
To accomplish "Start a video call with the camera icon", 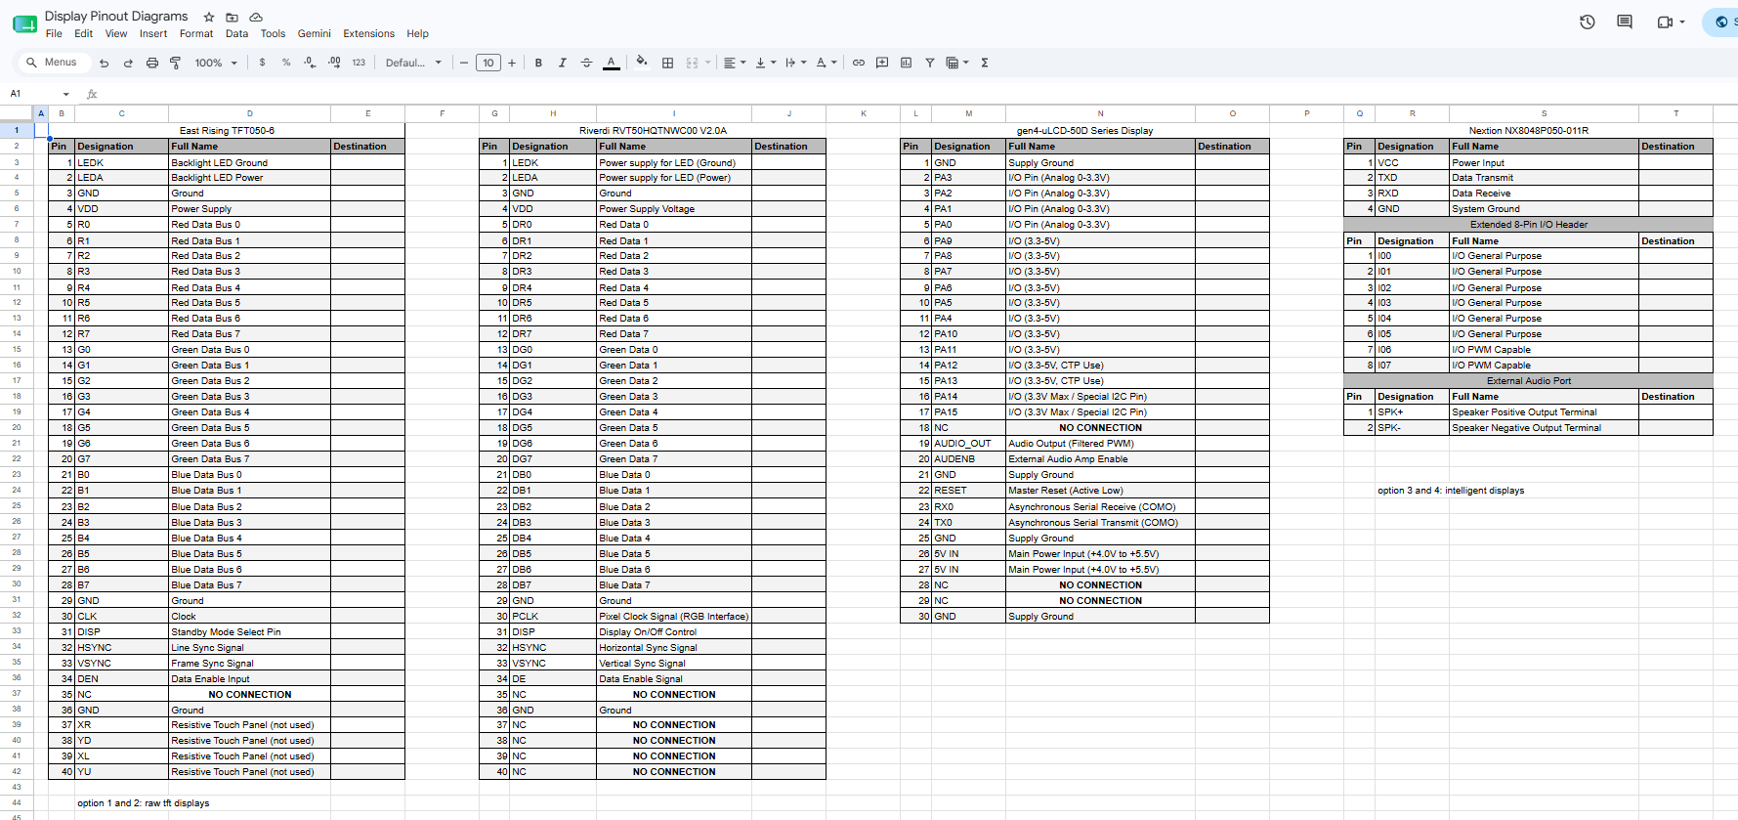I will 1665,22.
